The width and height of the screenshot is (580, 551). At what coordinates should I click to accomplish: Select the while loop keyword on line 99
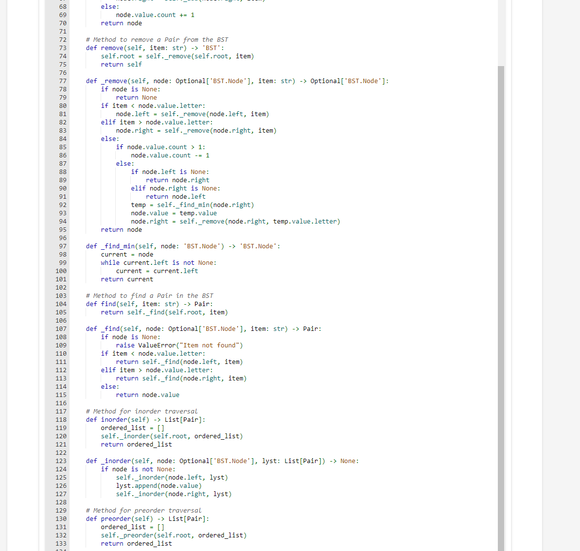pyautogui.click(x=110, y=262)
